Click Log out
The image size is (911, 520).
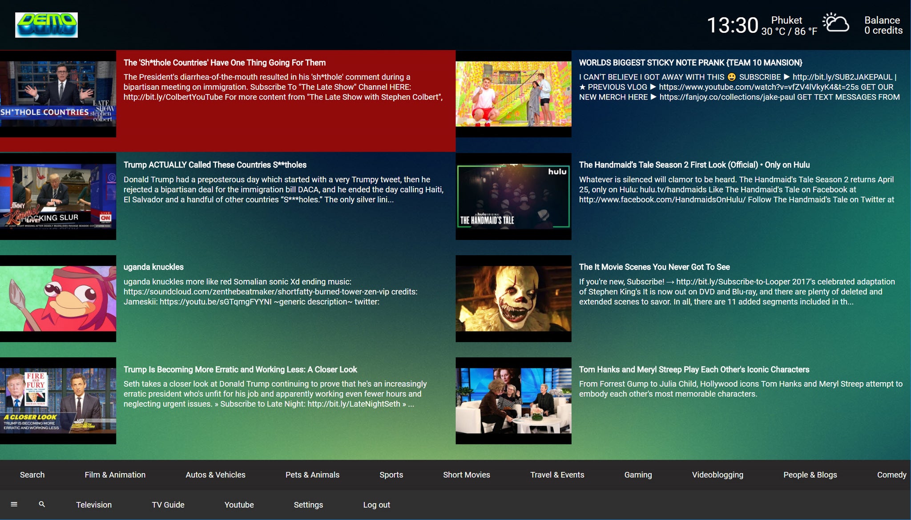376,504
